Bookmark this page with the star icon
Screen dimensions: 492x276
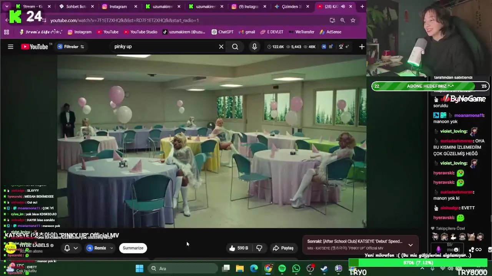353,20
